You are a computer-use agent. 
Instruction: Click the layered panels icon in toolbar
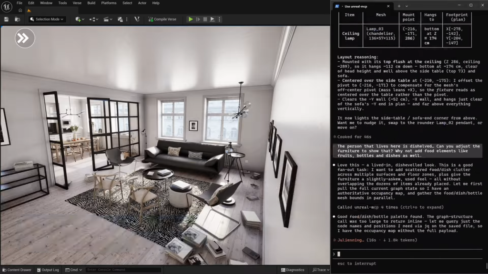120,19
